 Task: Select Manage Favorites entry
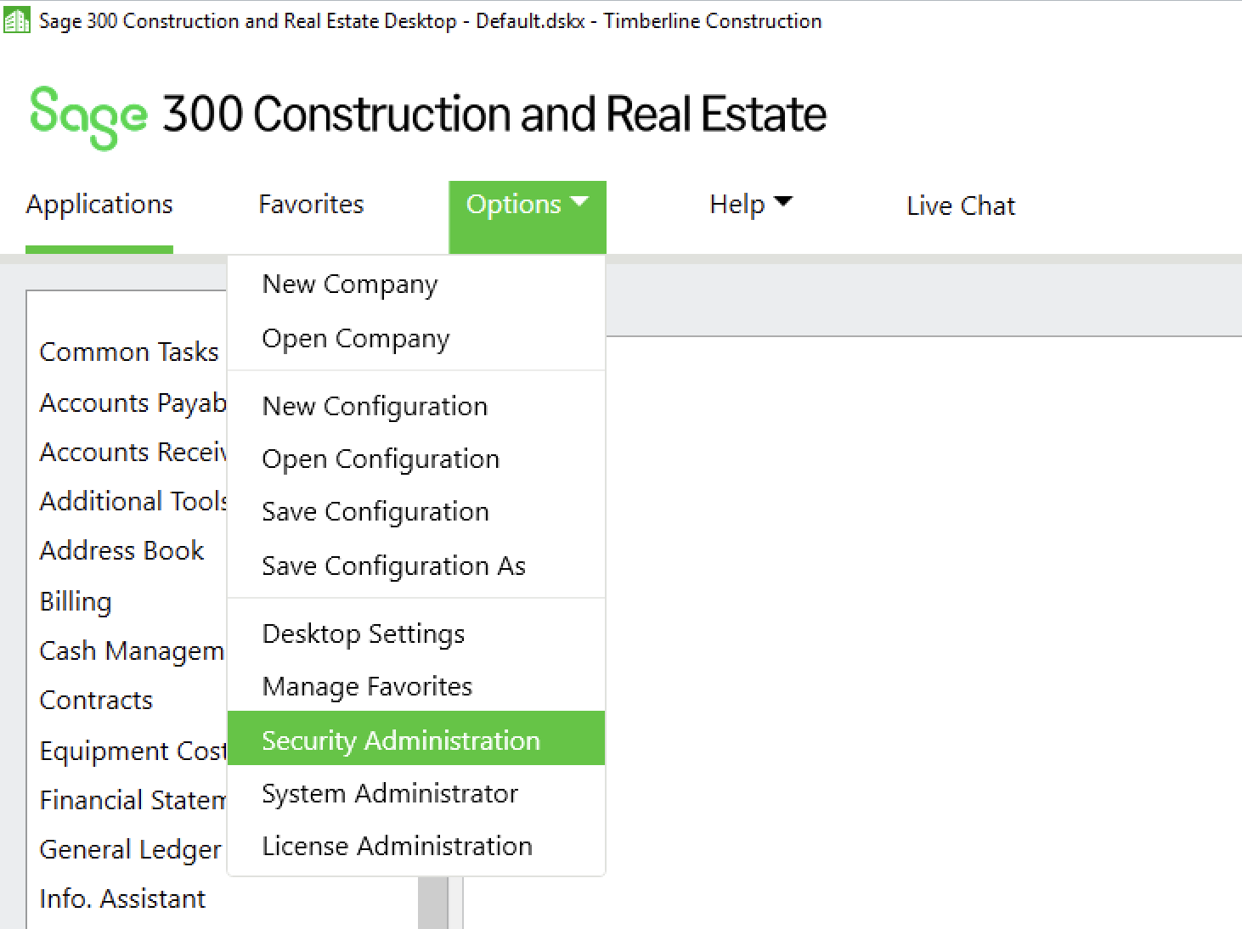(x=416, y=686)
